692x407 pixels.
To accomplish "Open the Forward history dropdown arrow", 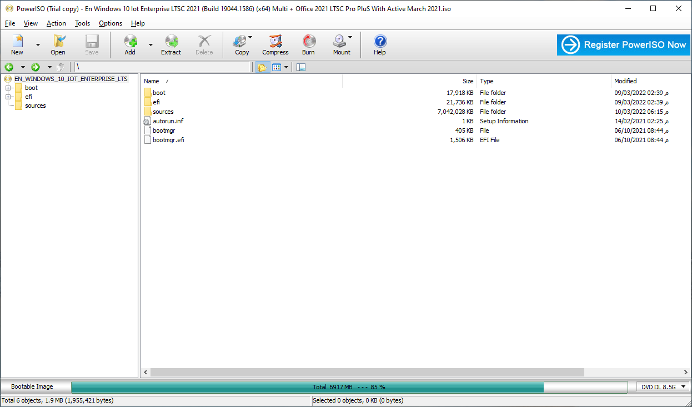I will point(49,67).
